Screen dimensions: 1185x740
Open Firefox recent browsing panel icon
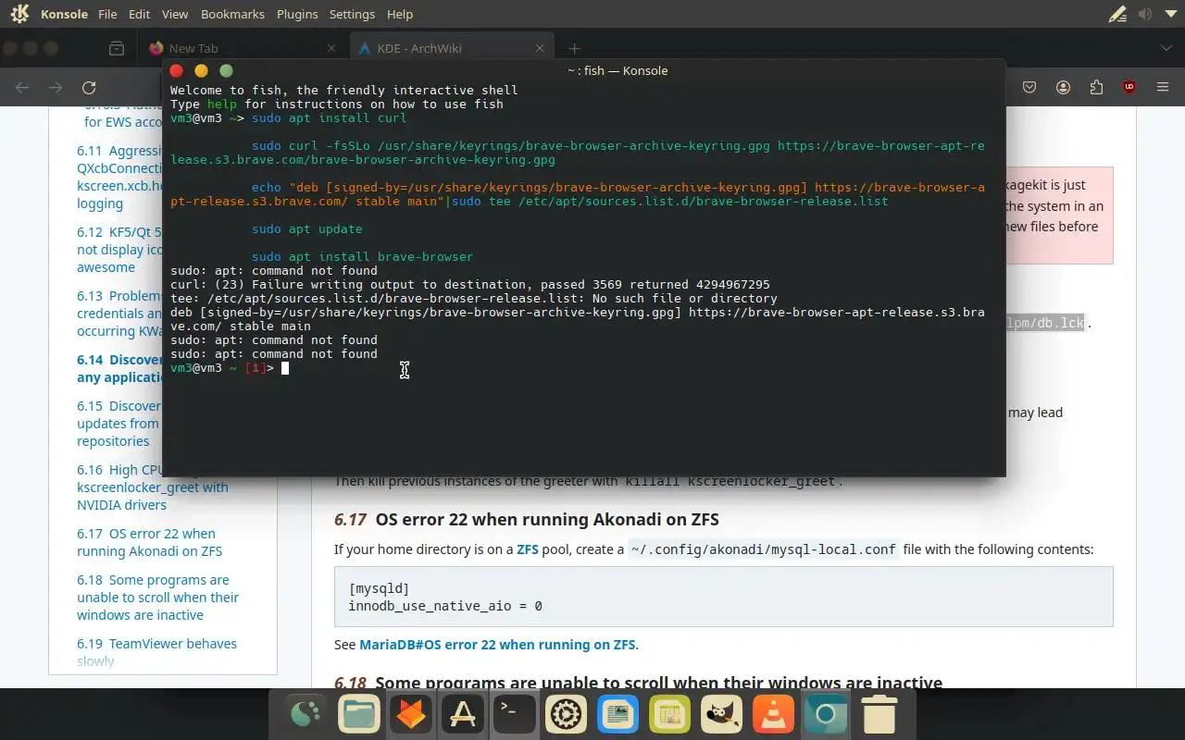pyautogui.click(x=116, y=48)
